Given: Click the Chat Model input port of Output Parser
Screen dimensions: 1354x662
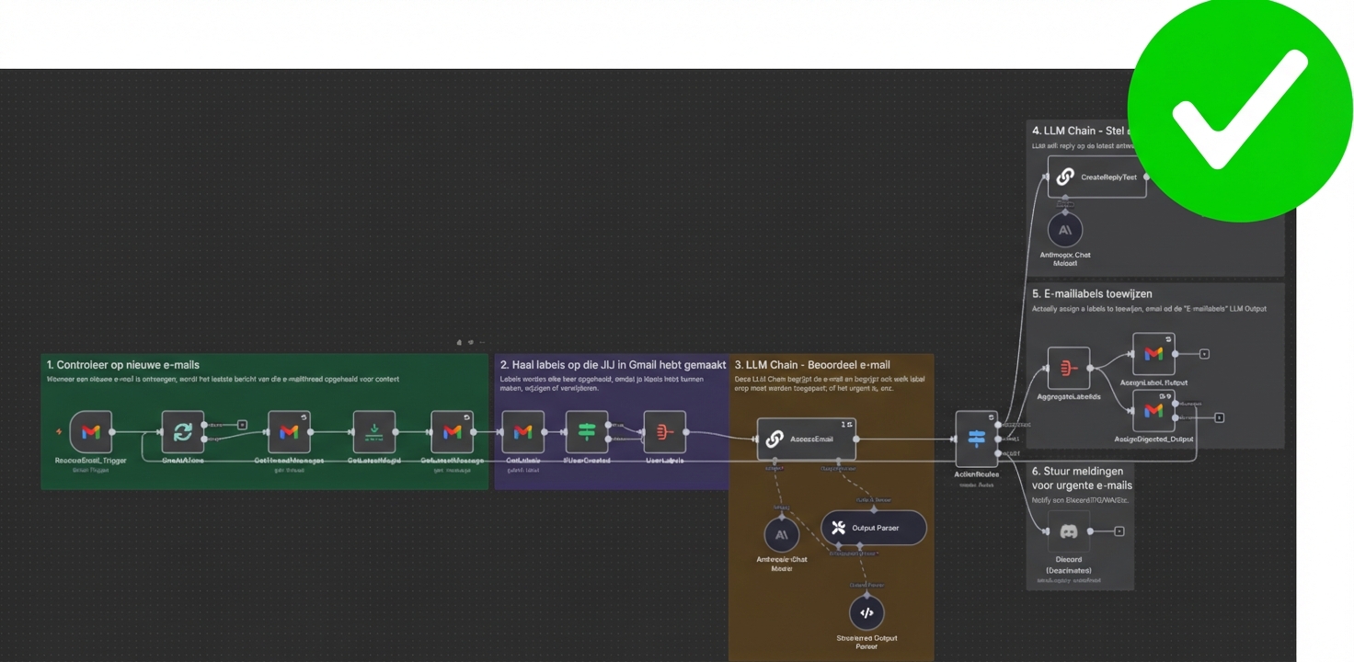Looking at the screenshot, I should [x=839, y=544].
